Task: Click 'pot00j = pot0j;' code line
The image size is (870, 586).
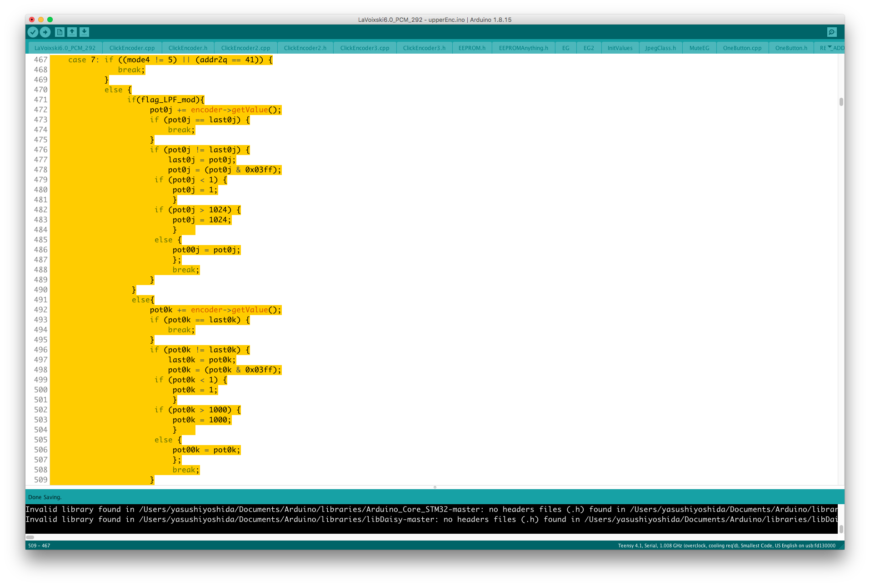Action: (x=206, y=250)
